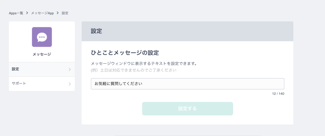325x136 pixels.
Task: Open the Apps一覧 breadcrumb link
Action: click(16, 13)
